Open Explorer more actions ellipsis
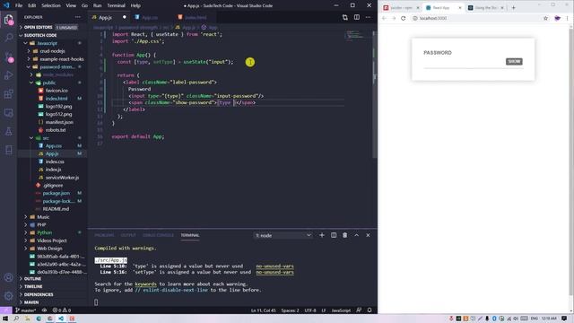Image resolution: width=574 pixels, height=323 pixels. click(78, 17)
